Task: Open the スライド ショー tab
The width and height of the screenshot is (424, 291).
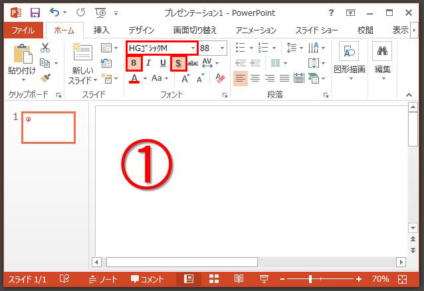Action: (316, 30)
